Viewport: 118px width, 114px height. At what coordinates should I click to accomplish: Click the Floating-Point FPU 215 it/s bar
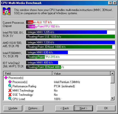point(71,57)
